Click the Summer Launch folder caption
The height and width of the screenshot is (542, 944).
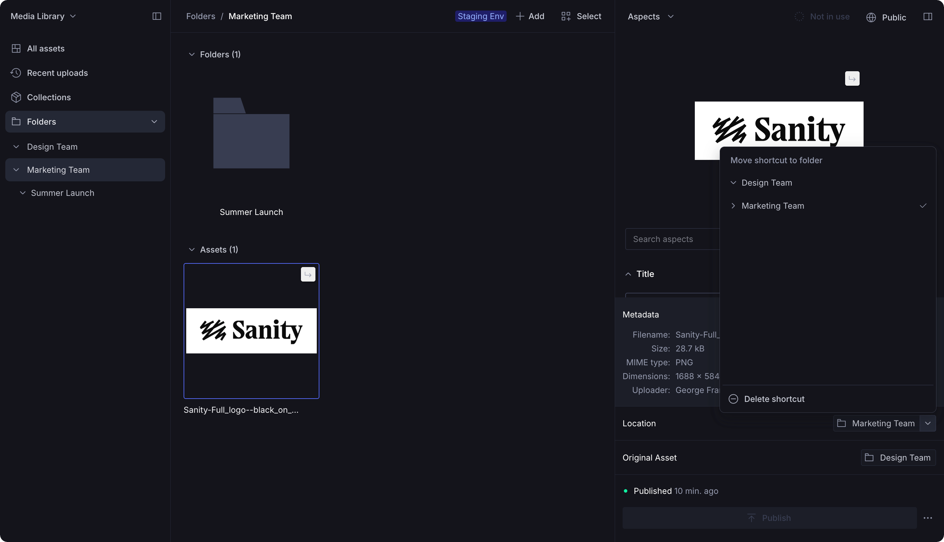coord(251,212)
